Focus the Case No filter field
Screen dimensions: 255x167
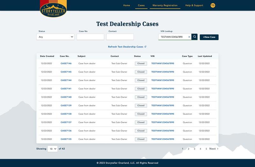[91, 37]
